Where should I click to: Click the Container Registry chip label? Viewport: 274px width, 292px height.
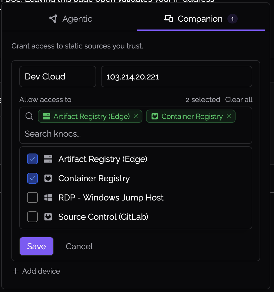(192, 116)
